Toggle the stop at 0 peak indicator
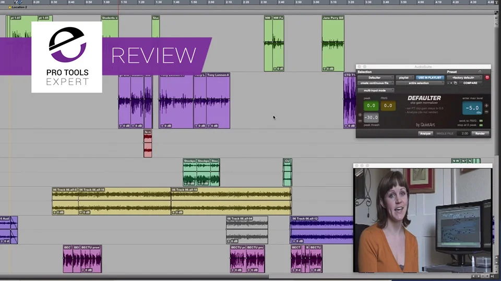This screenshot has height=281, width=501. click(x=481, y=125)
